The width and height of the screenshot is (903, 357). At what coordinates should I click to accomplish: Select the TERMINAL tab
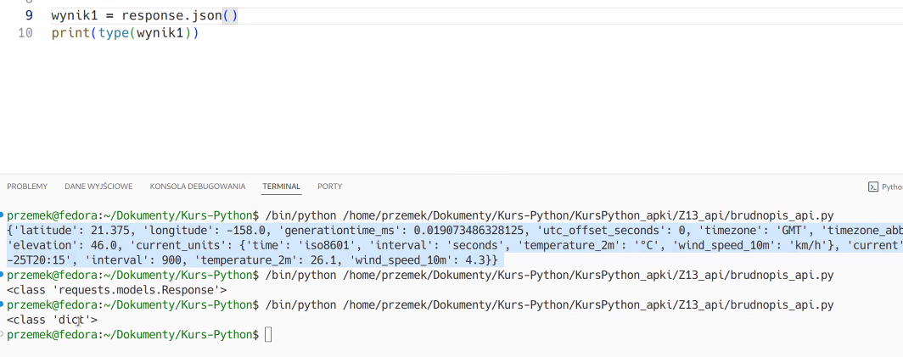click(282, 187)
